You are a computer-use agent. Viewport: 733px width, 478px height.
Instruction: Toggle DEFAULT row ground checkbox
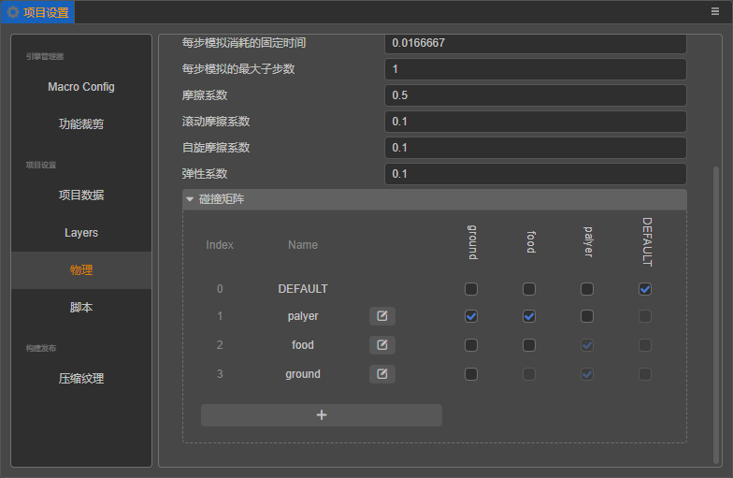pos(471,289)
